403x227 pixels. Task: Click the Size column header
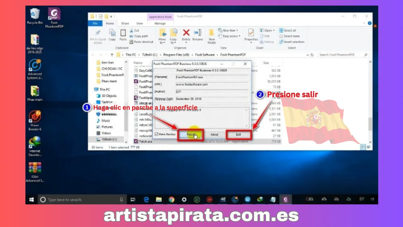tap(266, 63)
